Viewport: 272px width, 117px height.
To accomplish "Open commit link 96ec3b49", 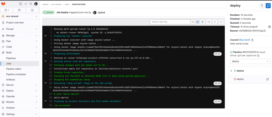I will click(244, 40).
